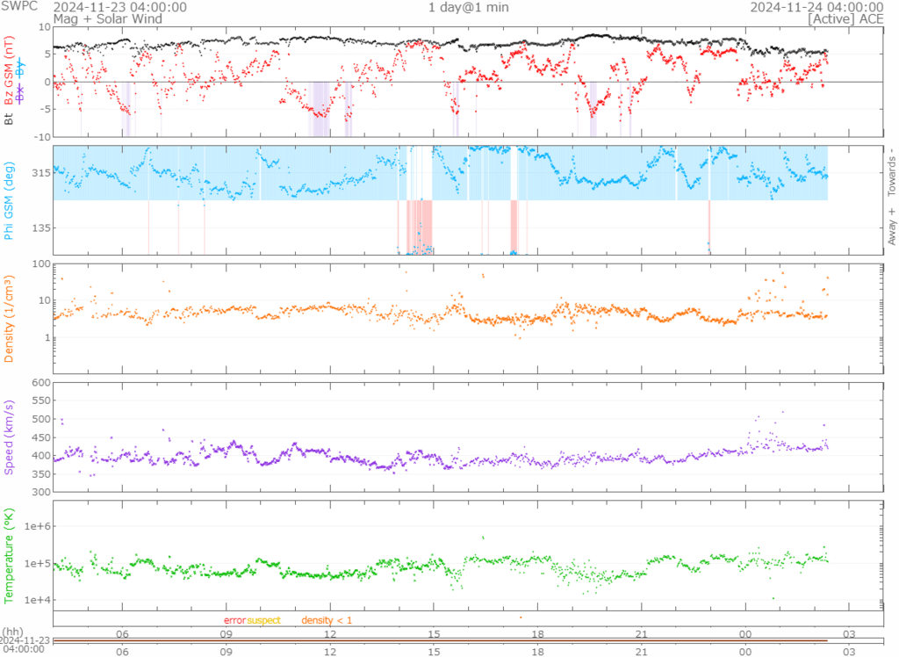
Task: Click the brown time-range bar at the bottom
Action: [x=441, y=641]
